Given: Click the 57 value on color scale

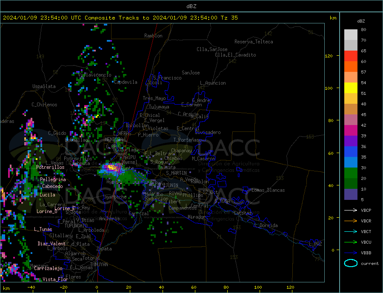Looking at the screenshot, I should point(363,72).
